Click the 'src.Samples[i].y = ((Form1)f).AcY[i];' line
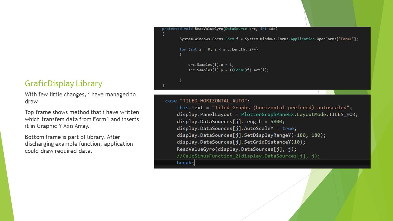 [228, 70]
